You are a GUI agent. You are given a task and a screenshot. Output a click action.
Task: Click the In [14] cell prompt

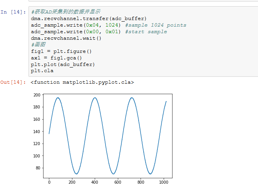tap(13, 12)
